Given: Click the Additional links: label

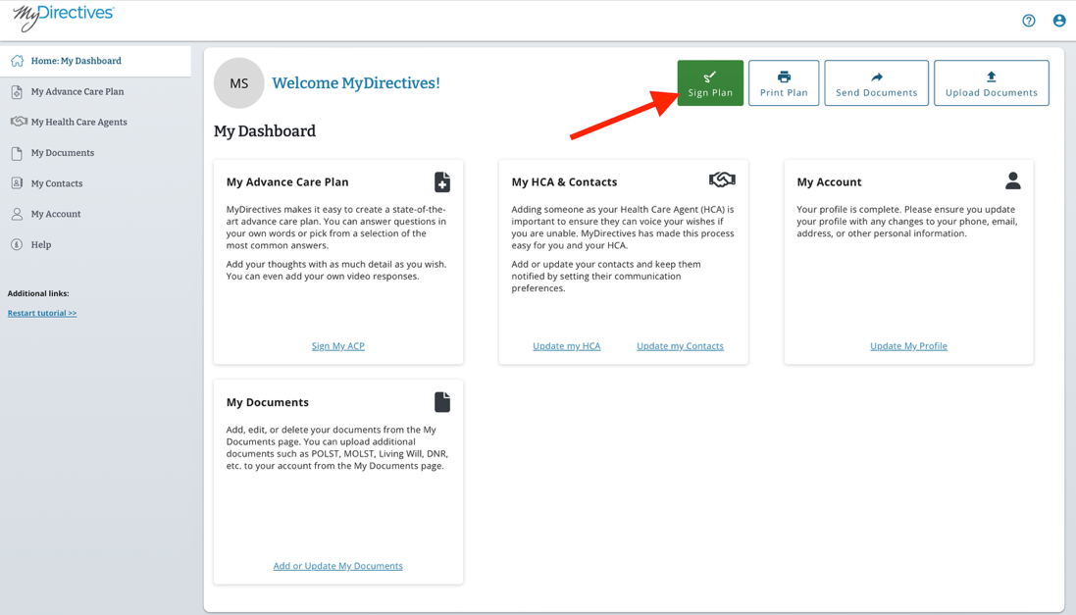Looking at the screenshot, I should coord(38,293).
